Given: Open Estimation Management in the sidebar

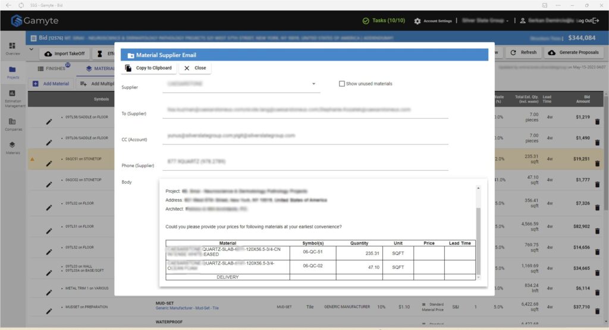Looking at the screenshot, I should tap(12, 99).
